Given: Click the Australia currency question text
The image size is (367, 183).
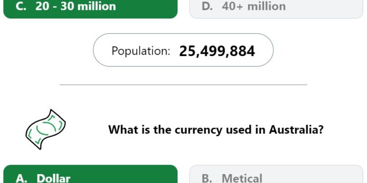Looking at the screenshot, I should pyautogui.click(x=216, y=129).
